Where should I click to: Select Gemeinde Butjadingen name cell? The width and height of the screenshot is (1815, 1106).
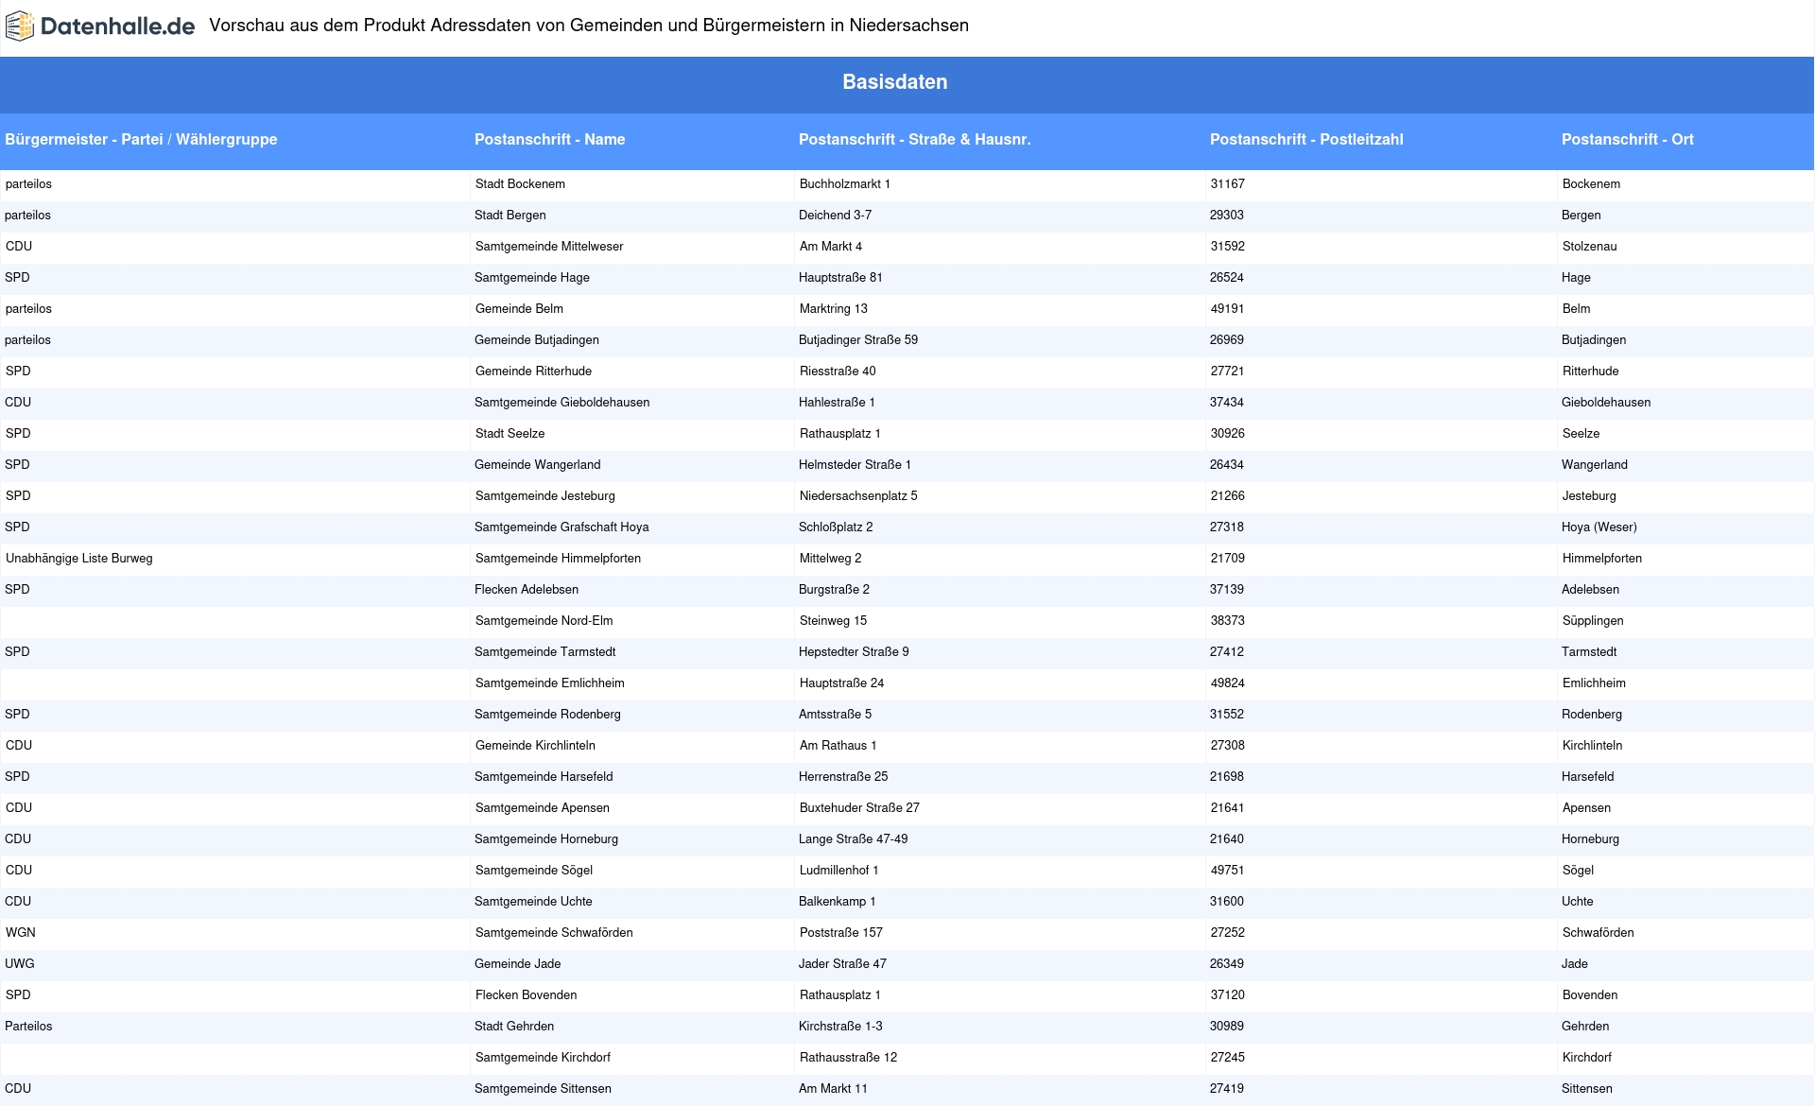(537, 340)
